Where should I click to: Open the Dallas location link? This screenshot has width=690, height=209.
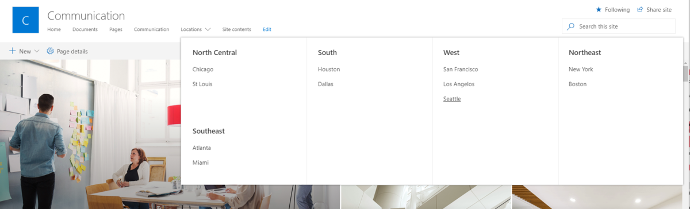click(325, 84)
